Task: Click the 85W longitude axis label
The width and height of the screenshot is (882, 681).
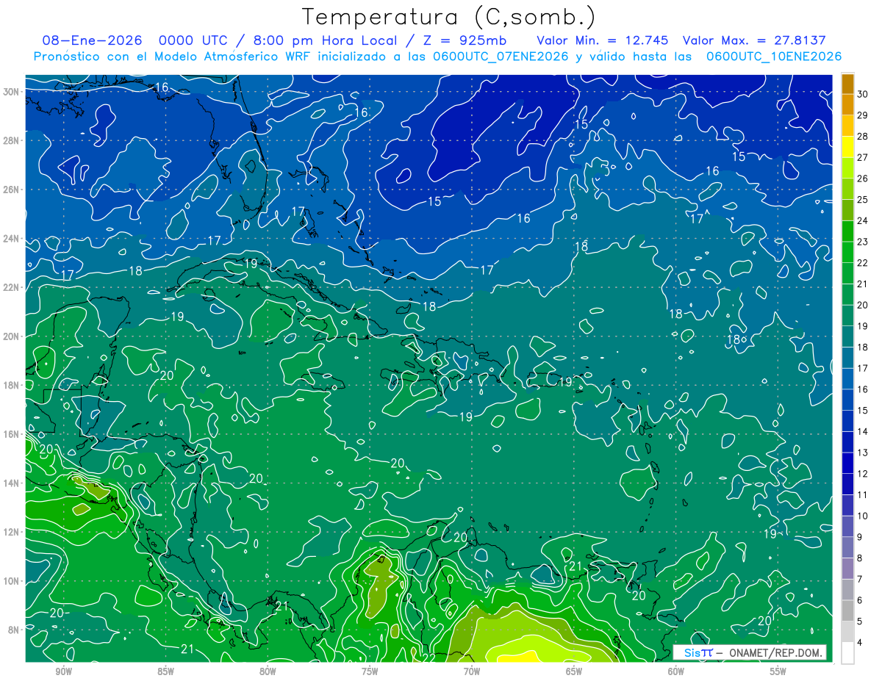Action: coord(165,671)
